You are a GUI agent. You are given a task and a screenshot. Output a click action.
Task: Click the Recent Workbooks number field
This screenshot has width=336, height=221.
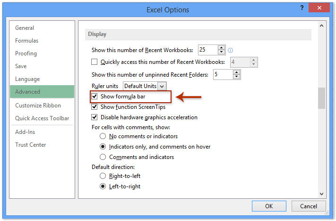click(208, 50)
